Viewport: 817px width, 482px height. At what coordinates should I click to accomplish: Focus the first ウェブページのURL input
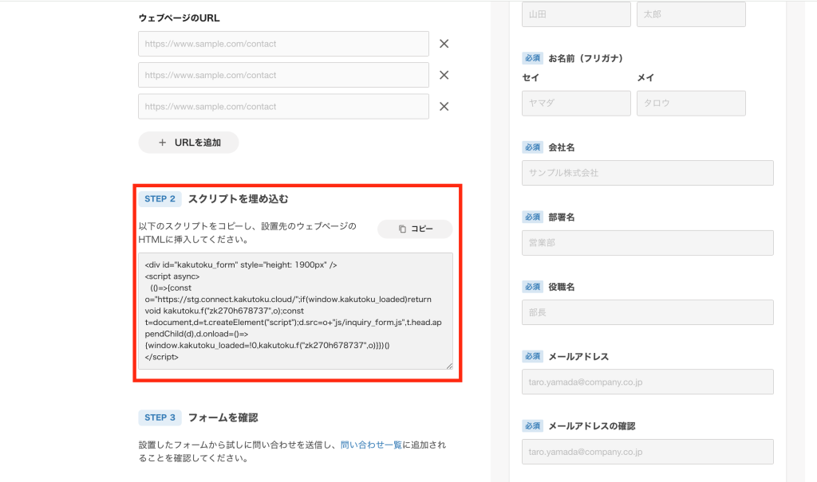click(283, 44)
